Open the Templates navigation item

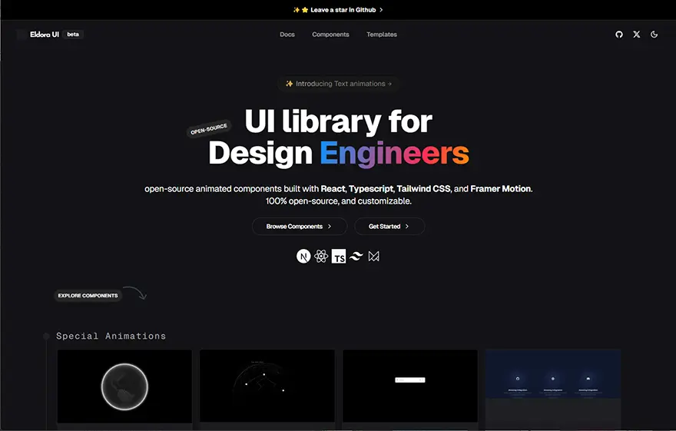point(382,35)
